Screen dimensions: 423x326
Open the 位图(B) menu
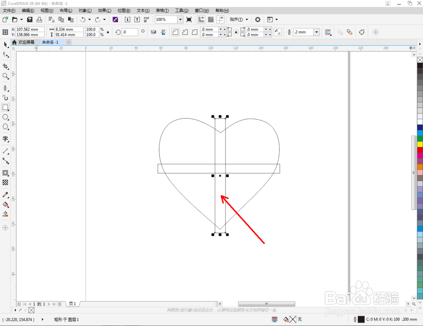point(124,11)
